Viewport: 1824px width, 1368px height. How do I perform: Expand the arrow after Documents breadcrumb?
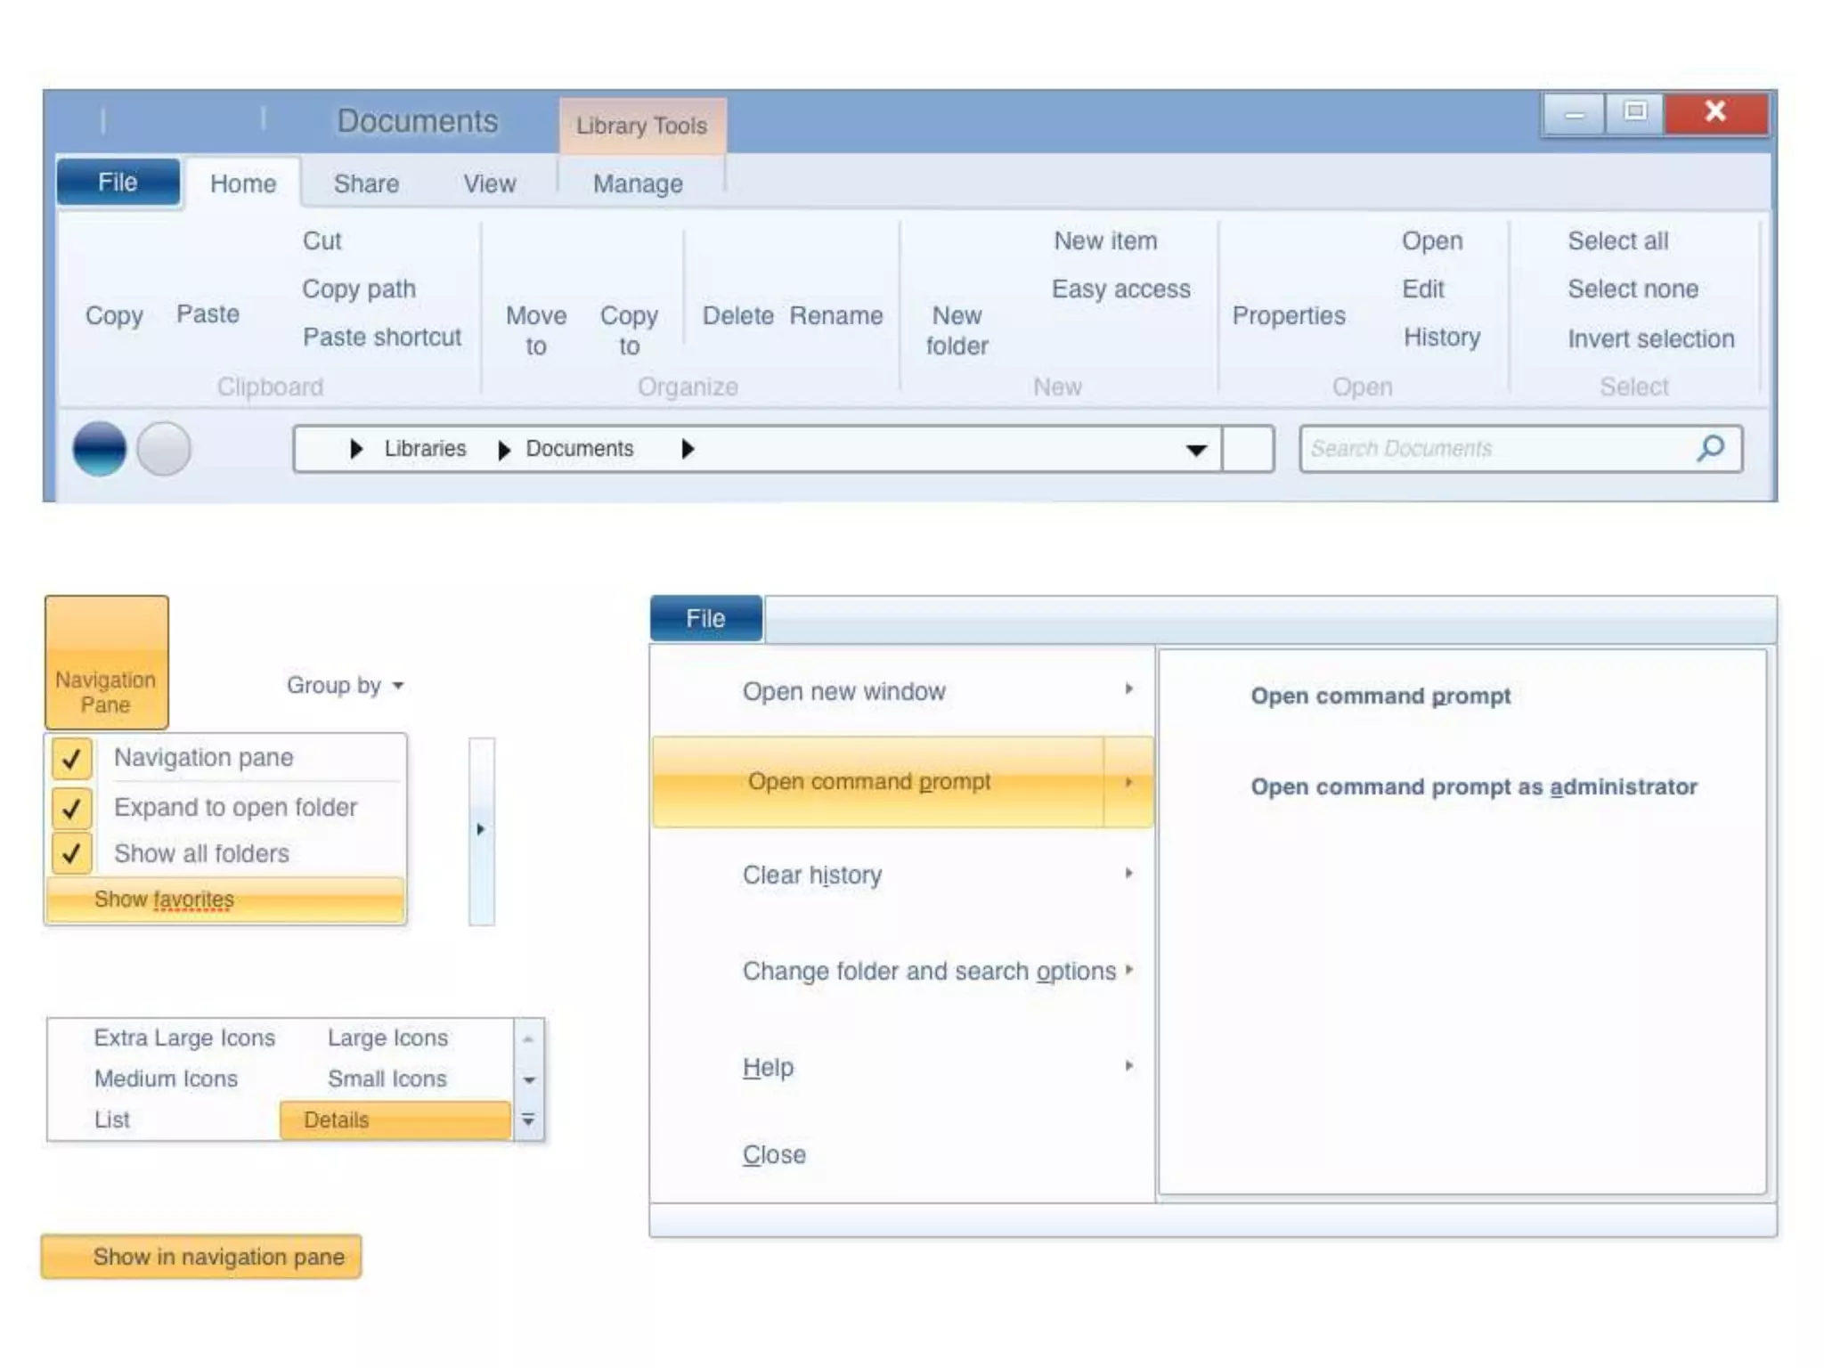tap(688, 449)
